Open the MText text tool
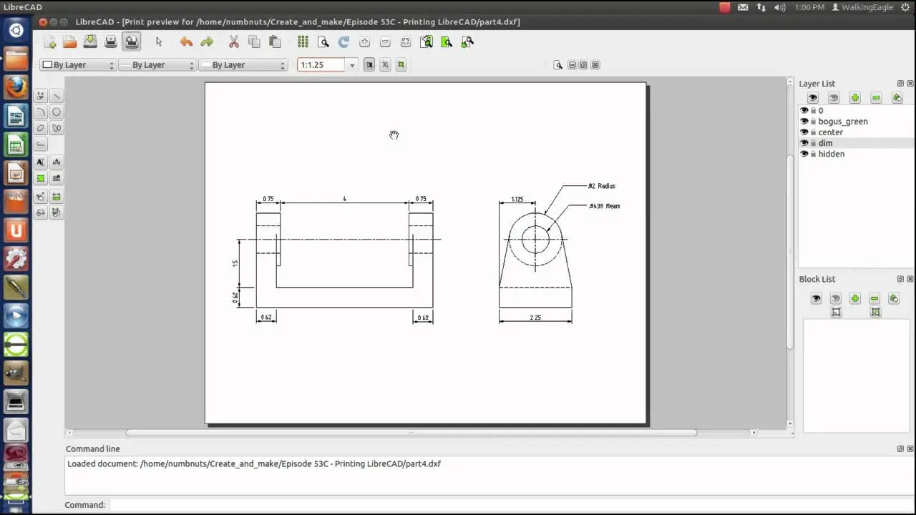916x515 pixels. point(41,162)
